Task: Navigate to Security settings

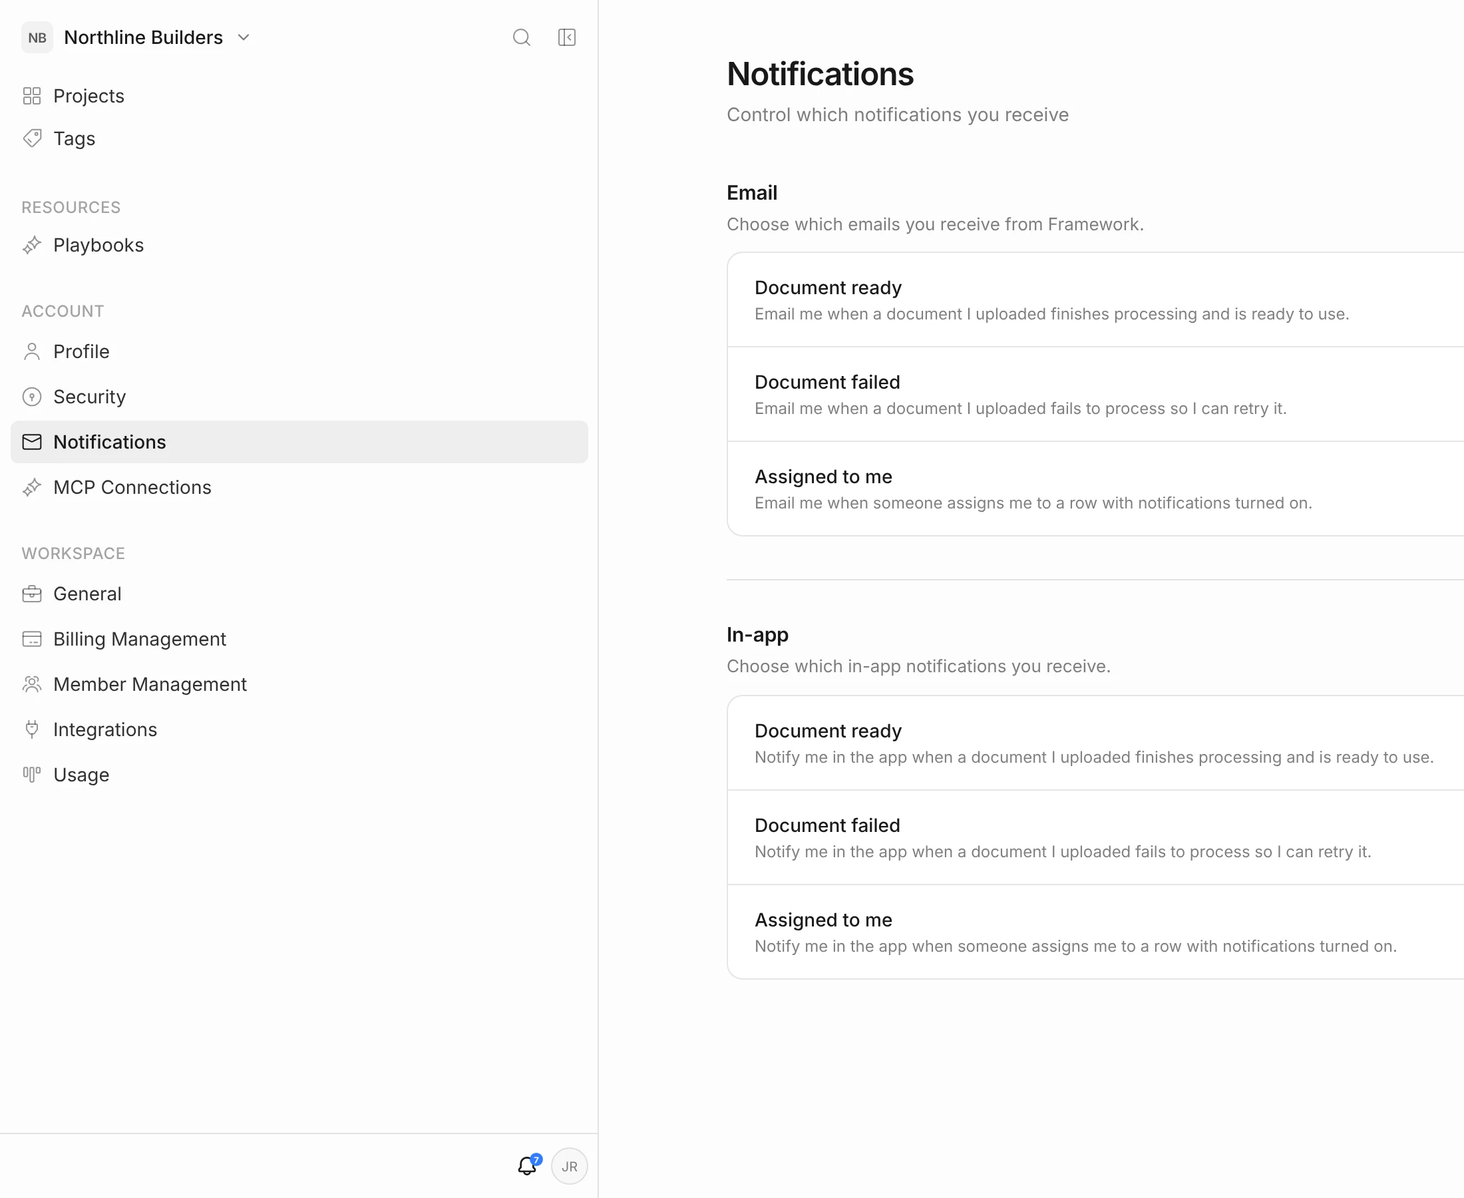Action: pyautogui.click(x=299, y=397)
